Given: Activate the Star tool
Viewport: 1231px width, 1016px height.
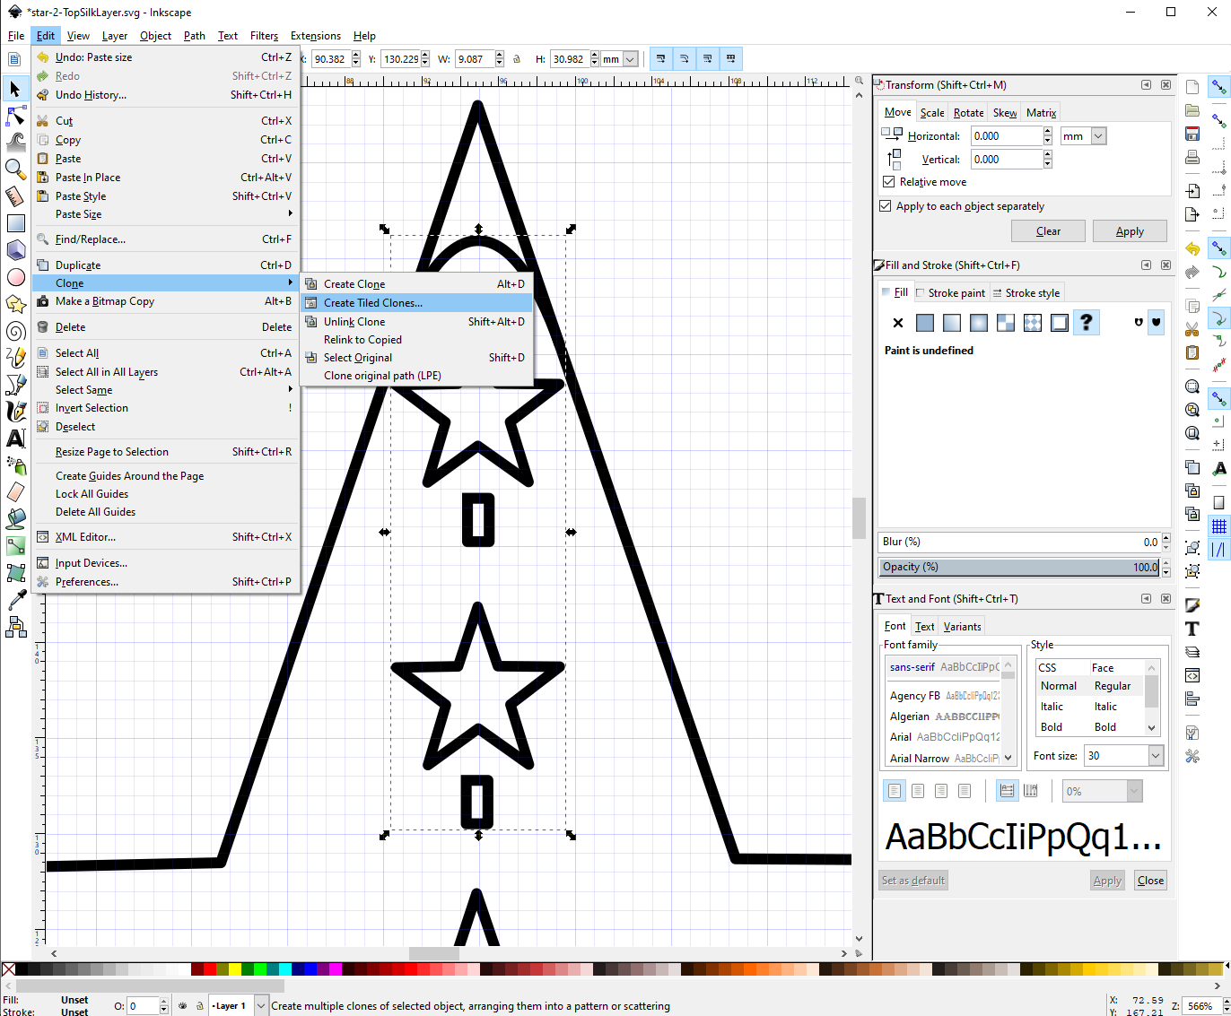Looking at the screenshot, I should (15, 305).
